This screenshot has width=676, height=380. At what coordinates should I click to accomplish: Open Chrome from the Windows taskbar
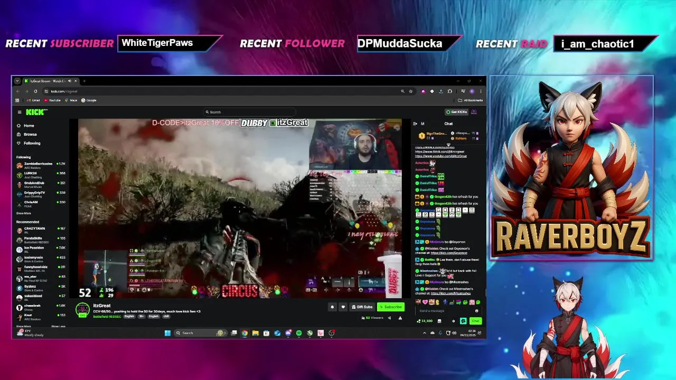(245, 333)
